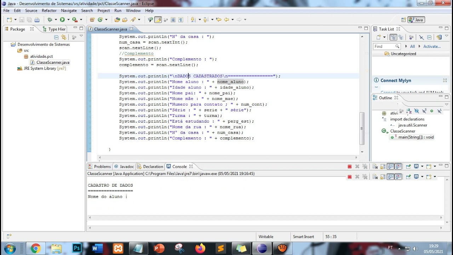Switch to the Javadoc tab
This screenshot has width=453, height=255.
tap(124, 166)
